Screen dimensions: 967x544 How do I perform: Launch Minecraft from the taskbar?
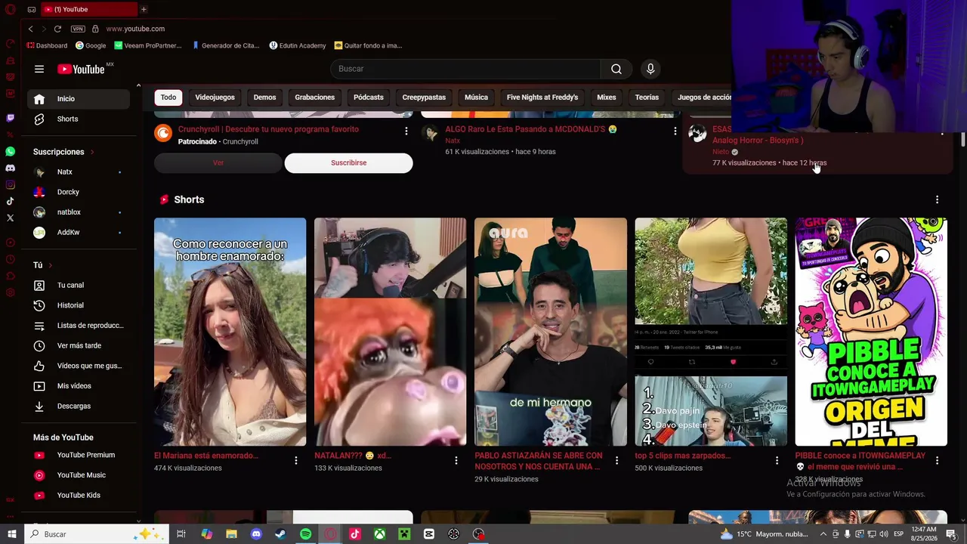(x=404, y=534)
